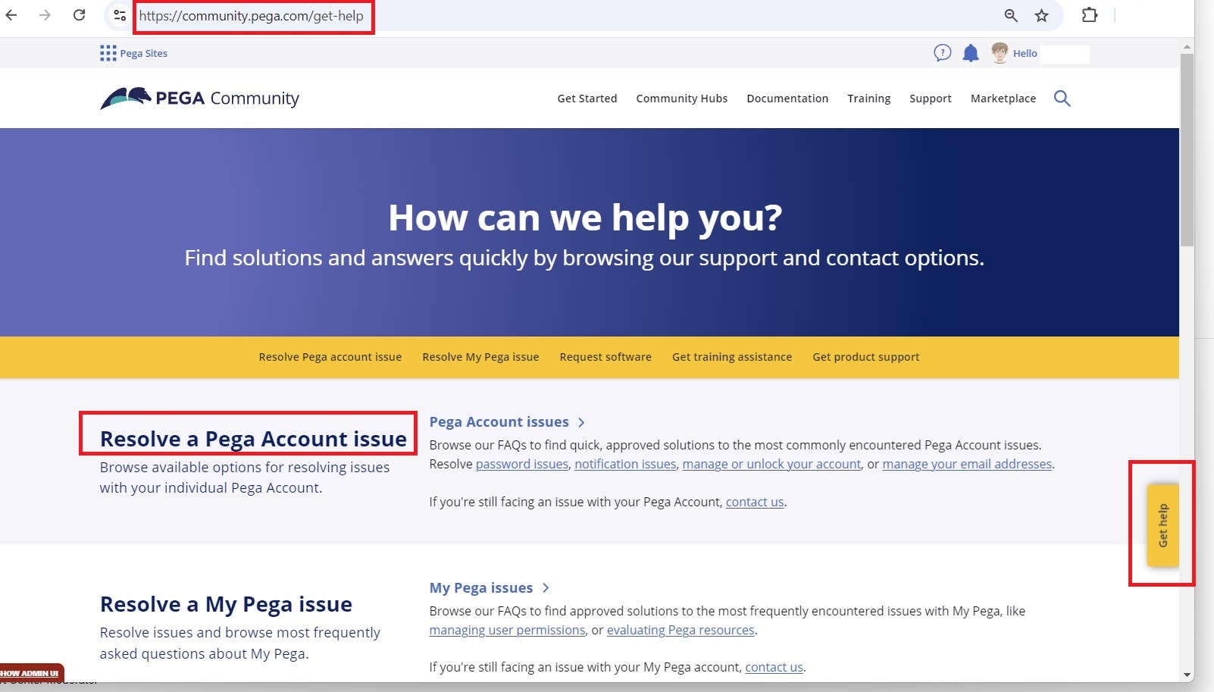Open the Pega Sites grid icon
Image resolution: width=1214 pixels, height=692 pixels.
tap(108, 53)
